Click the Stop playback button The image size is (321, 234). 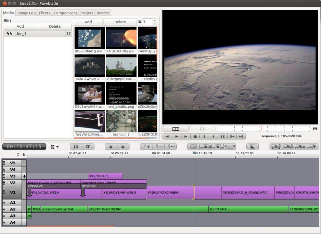tap(195, 136)
